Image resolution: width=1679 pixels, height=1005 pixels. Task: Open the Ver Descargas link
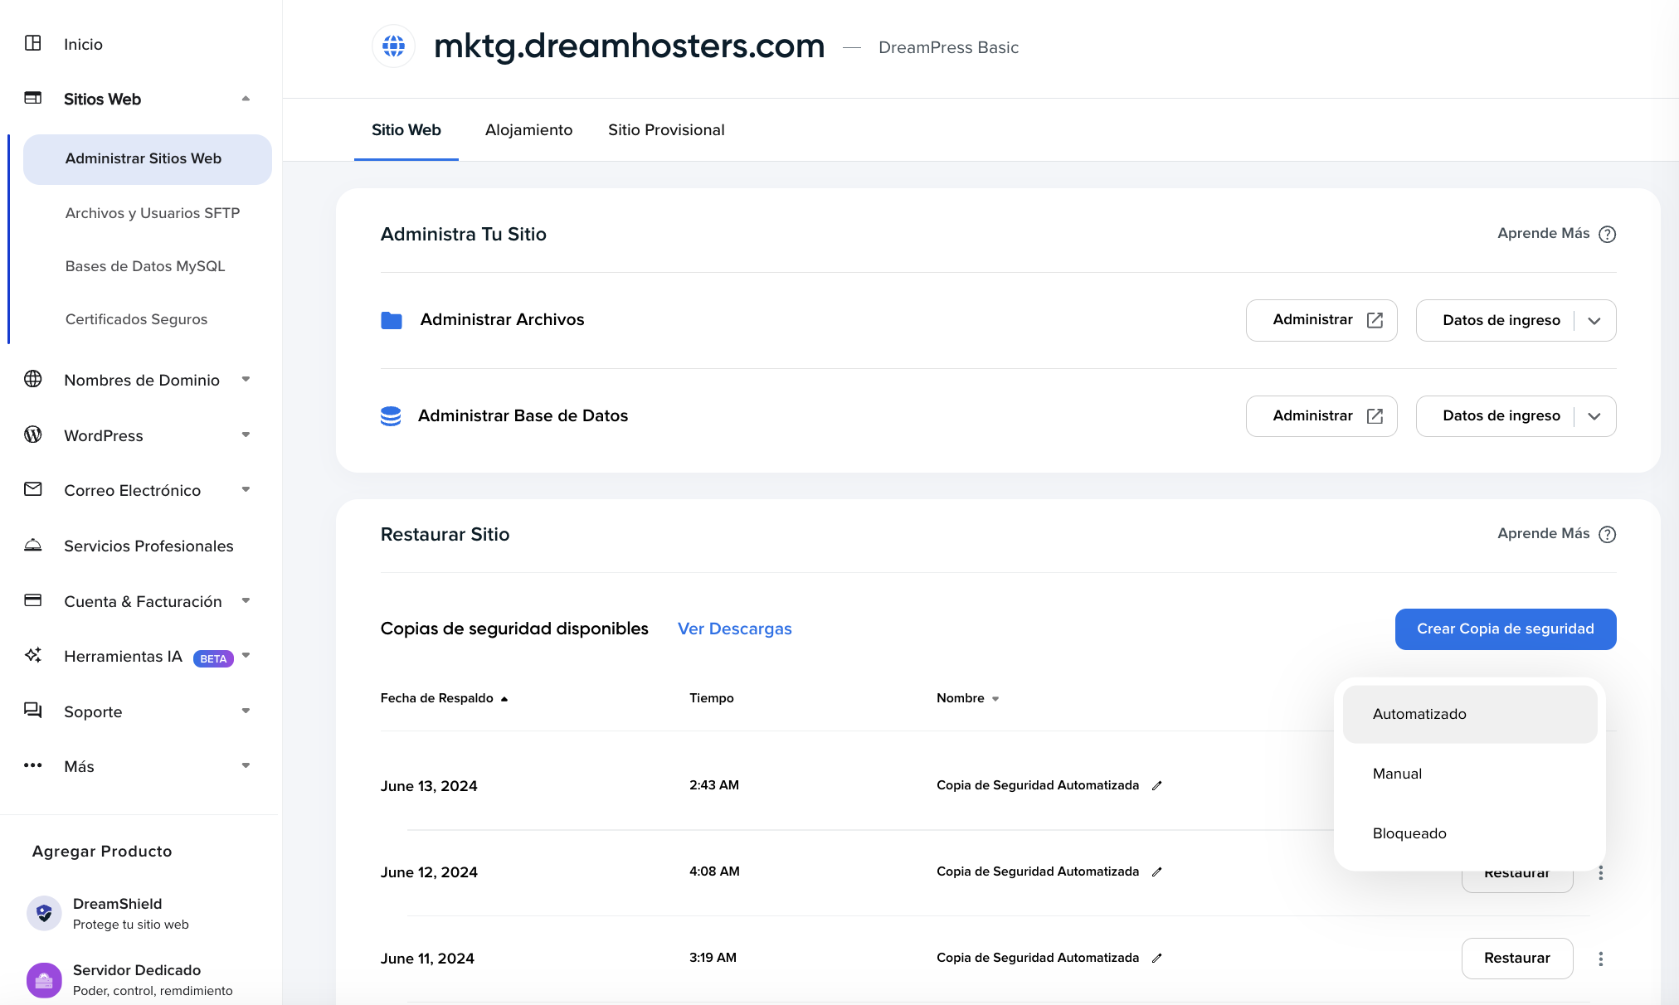(734, 629)
